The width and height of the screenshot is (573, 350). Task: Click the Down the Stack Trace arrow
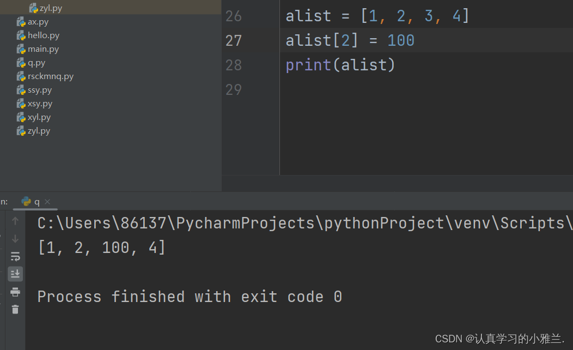pyautogui.click(x=15, y=239)
